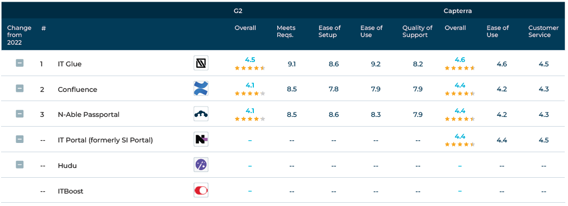The width and height of the screenshot is (568, 206).
Task: Toggle the minus box beside IT Glue
Action: point(20,63)
